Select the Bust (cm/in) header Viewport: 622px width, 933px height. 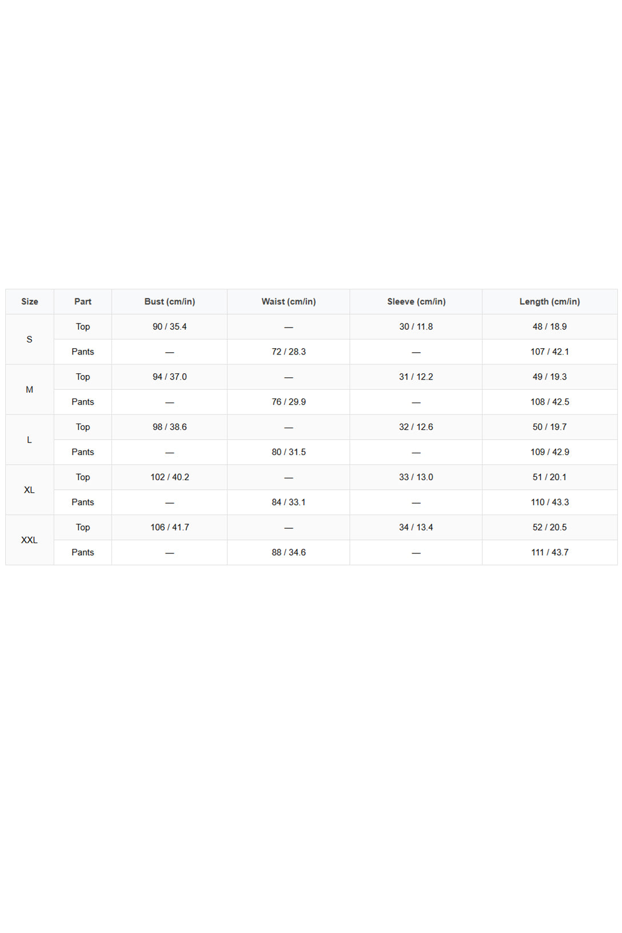170,301
